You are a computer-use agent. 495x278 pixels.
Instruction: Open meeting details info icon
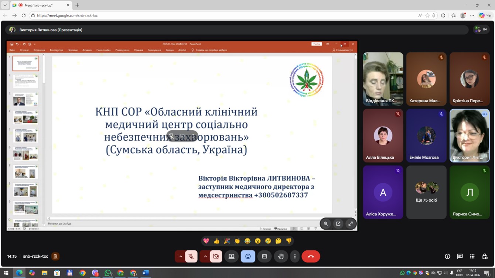pos(447,257)
